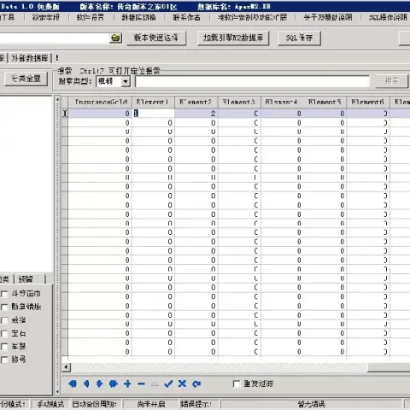Screen dimensions: 410x410
Task: Click the 版本快速选择 button
Action: click(x=156, y=38)
